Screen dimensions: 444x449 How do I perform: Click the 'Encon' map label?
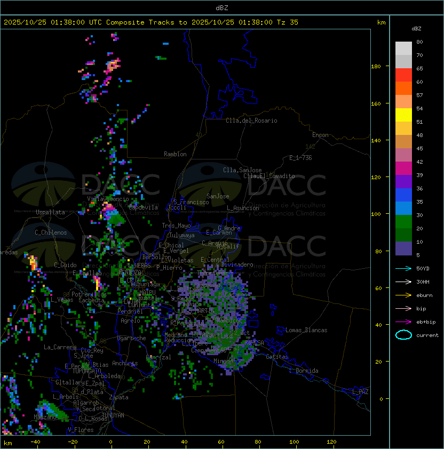[320, 135]
